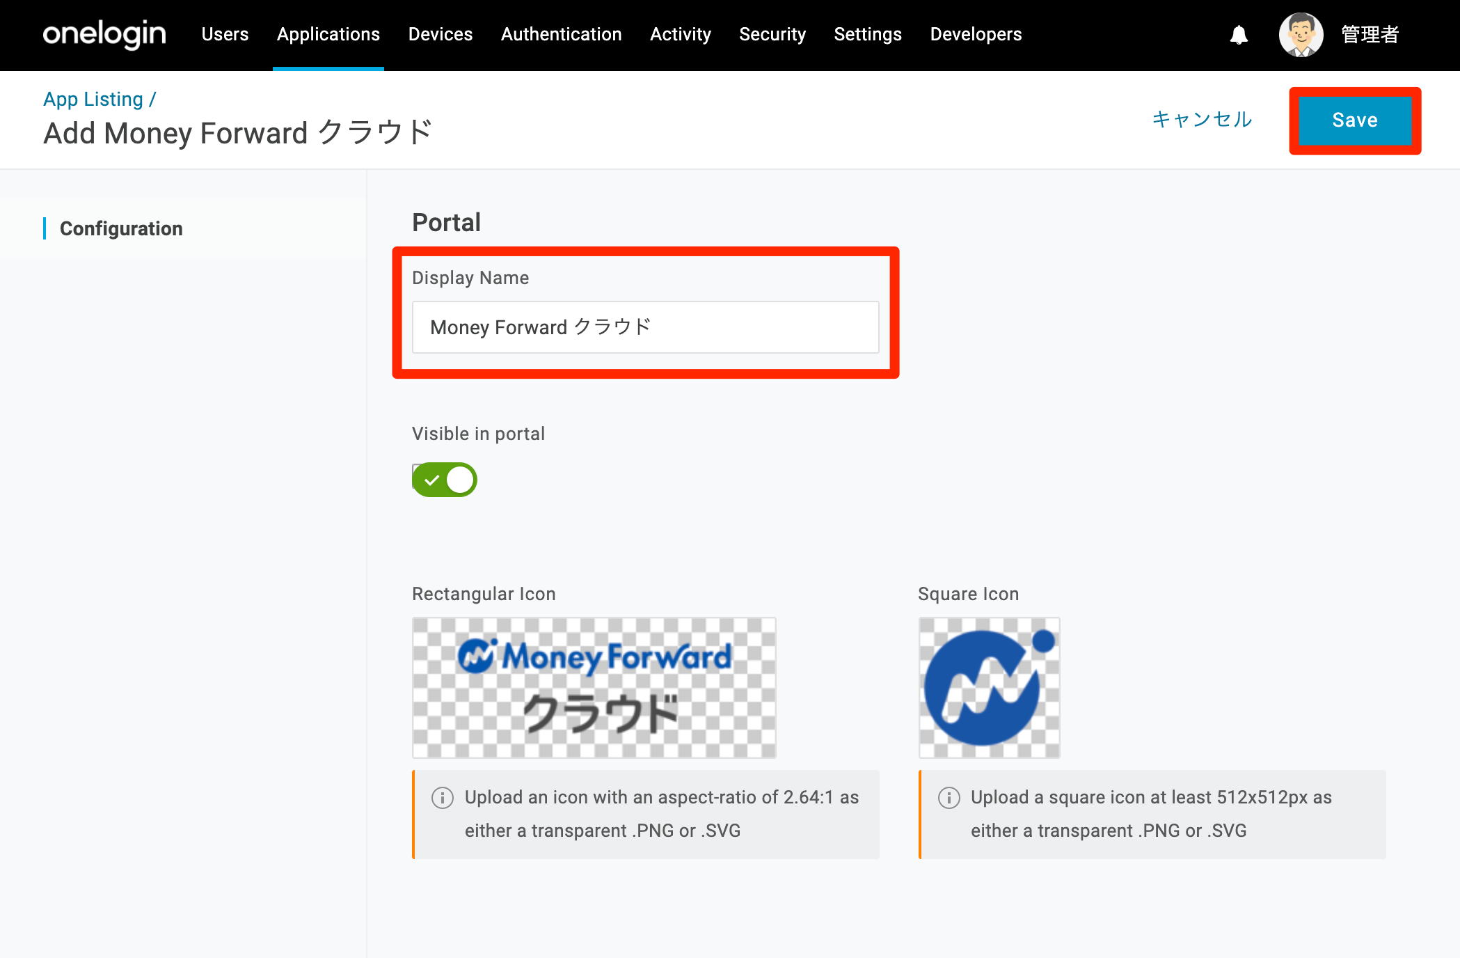Click the Square Icon label
1460x958 pixels.
pyautogui.click(x=968, y=594)
